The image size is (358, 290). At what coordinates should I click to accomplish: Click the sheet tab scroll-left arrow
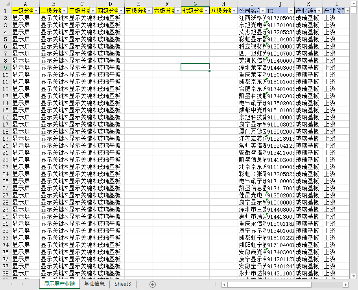(11, 284)
